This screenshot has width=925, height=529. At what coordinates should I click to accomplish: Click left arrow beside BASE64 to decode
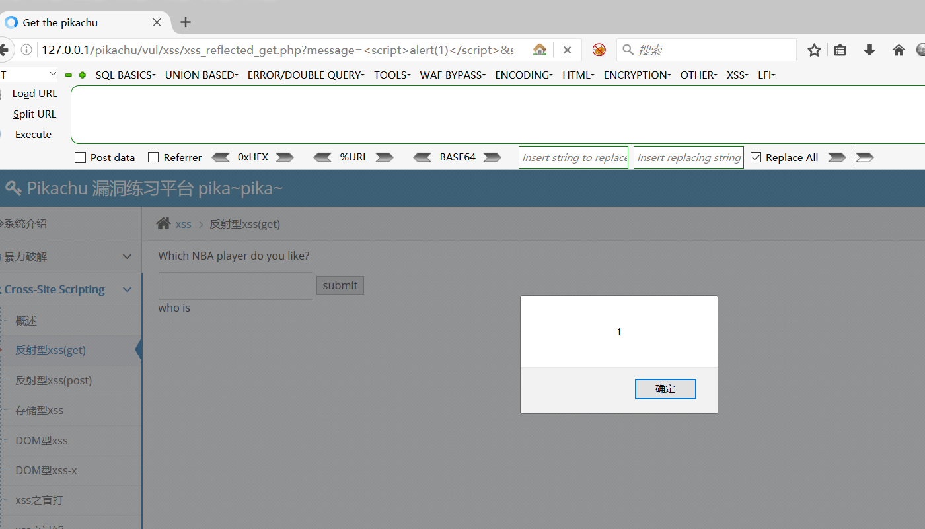423,157
